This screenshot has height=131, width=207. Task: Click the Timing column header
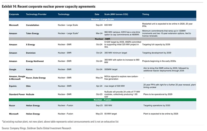tap(145, 14)
